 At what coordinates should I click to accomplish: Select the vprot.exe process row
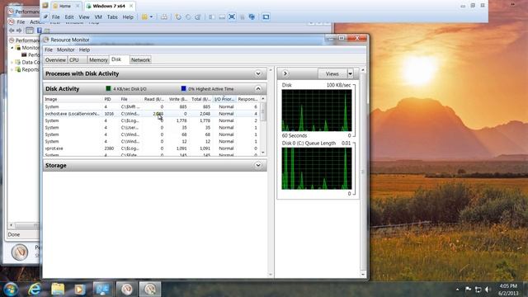[152, 148]
